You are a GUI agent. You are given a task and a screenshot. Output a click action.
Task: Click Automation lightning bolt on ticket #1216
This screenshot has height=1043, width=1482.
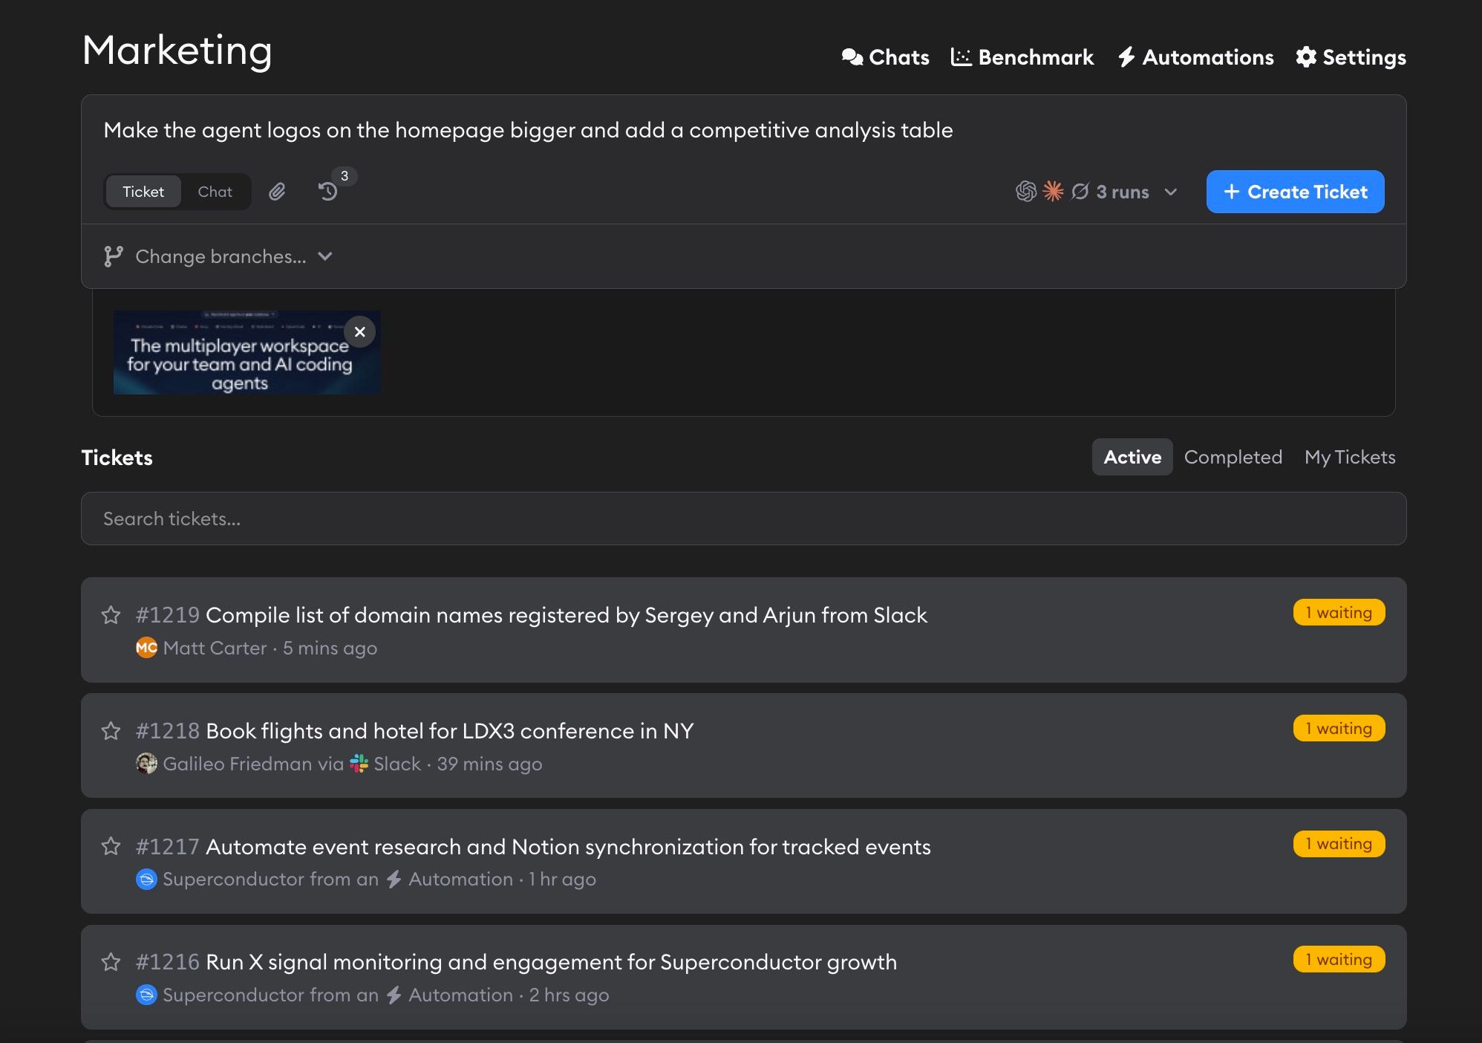pos(394,995)
